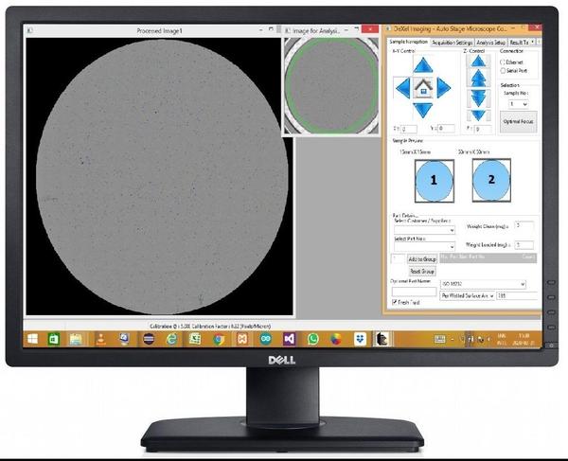Open Excel from taskbar
Viewport: 568px width, 461px height.
195,339
